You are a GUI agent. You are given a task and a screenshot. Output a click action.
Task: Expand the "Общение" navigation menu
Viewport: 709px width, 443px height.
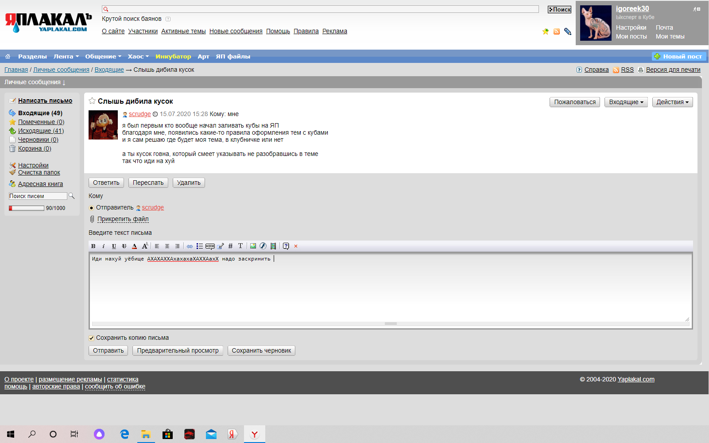pyautogui.click(x=103, y=56)
